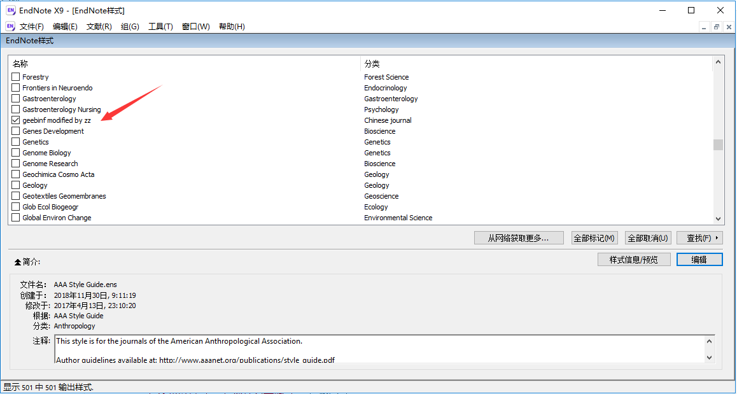Select the Ecology category cell

click(x=376, y=207)
